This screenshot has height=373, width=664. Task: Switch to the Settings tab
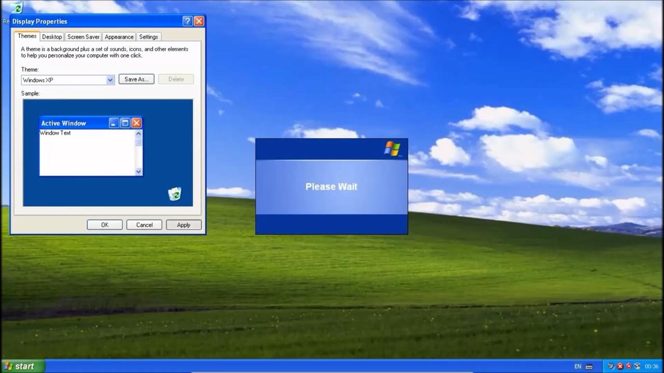pyautogui.click(x=148, y=37)
